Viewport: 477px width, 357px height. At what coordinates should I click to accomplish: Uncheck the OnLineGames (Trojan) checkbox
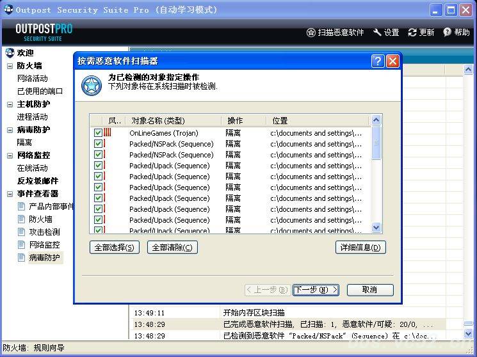pyautogui.click(x=98, y=133)
